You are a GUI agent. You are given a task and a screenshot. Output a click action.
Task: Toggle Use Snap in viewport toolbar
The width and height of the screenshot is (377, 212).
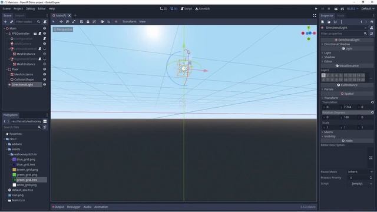108,22
